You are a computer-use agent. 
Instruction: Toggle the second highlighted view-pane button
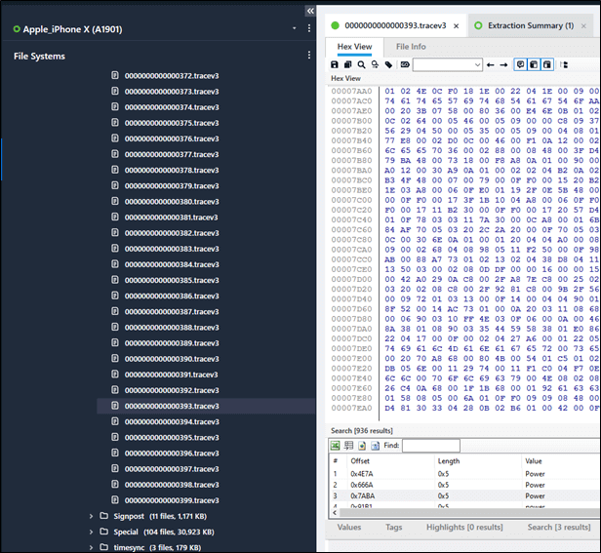(533, 64)
